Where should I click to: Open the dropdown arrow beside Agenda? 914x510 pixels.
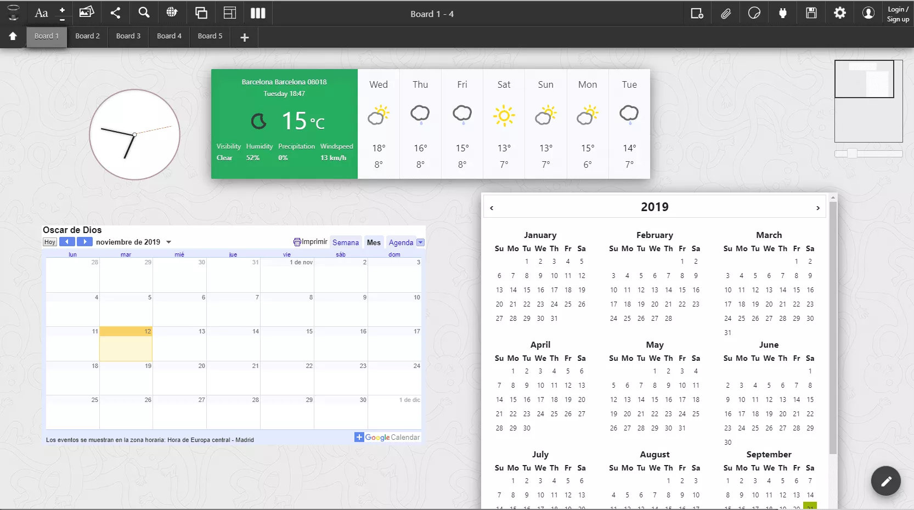(x=420, y=242)
